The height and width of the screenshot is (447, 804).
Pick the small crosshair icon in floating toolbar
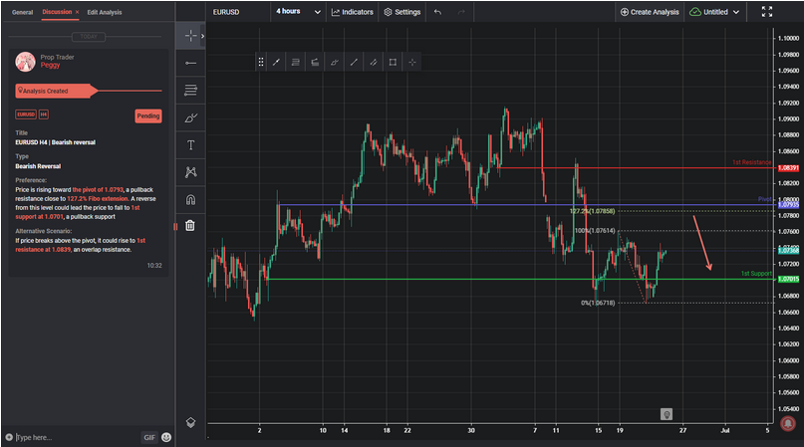click(412, 62)
